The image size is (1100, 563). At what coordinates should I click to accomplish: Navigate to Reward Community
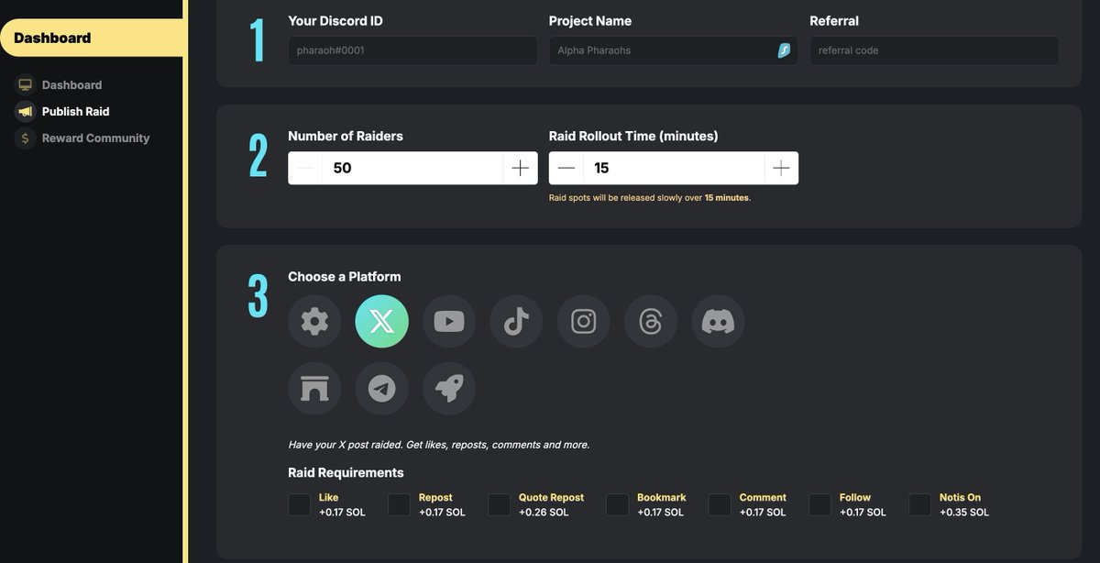click(x=95, y=138)
